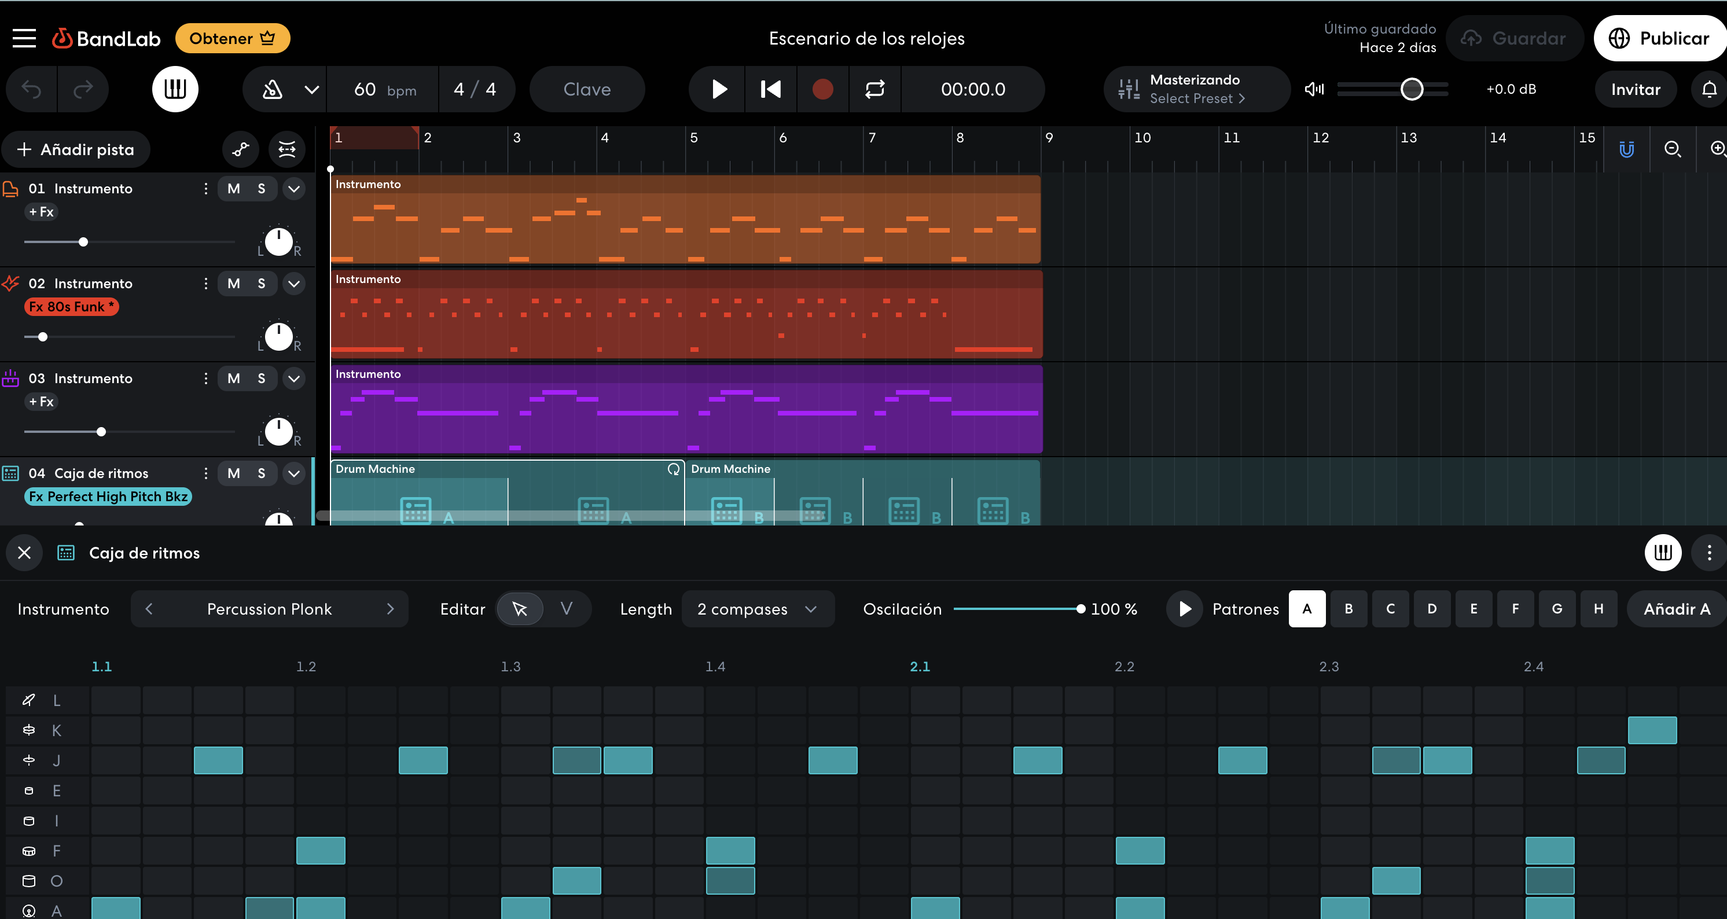The height and width of the screenshot is (919, 1727).
Task: Open the three-dot menu of track 02
Action: (205, 284)
